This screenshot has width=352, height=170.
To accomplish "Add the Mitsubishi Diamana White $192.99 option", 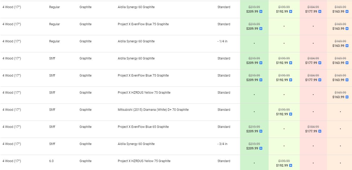I will 291,114.
